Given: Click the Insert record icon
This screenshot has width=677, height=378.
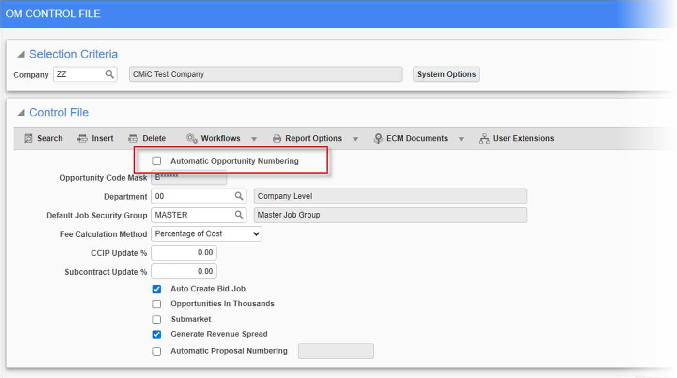Looking at the screenshot, I should pos(82,139).
